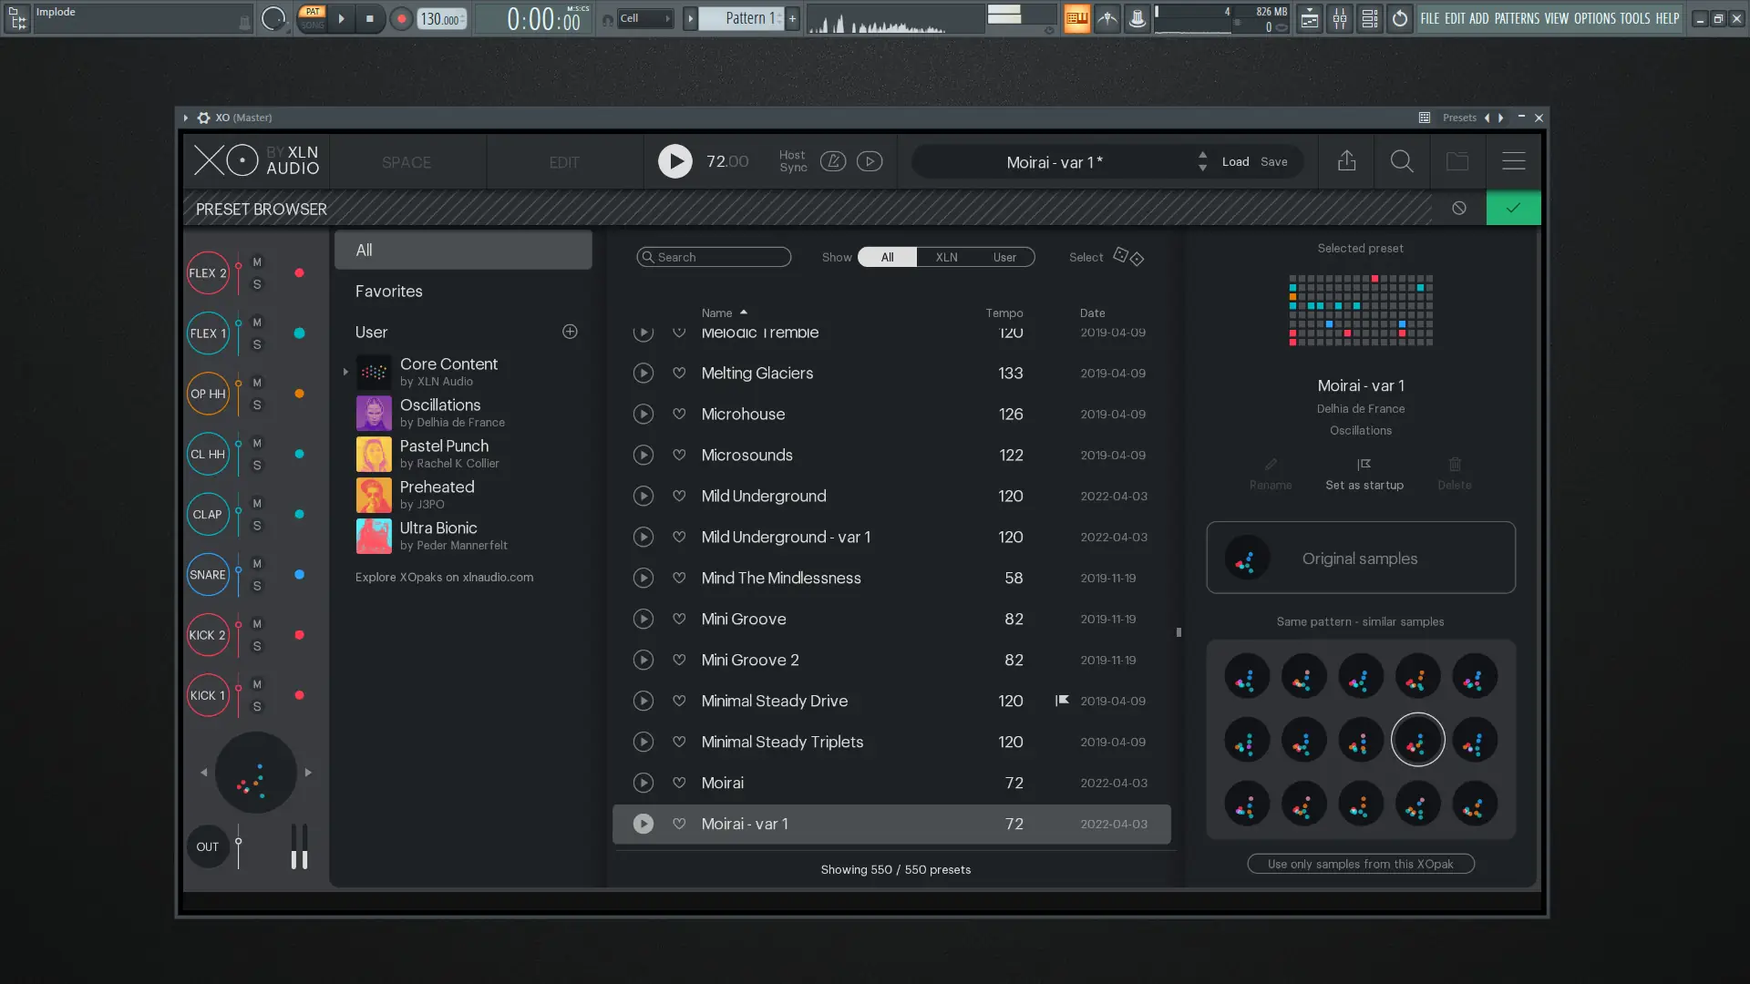Viewport: 1750px width, 984px height.
Task: Click the share/export icon next to preset name
Action: pyautogui.click(x=1346, y=161)
